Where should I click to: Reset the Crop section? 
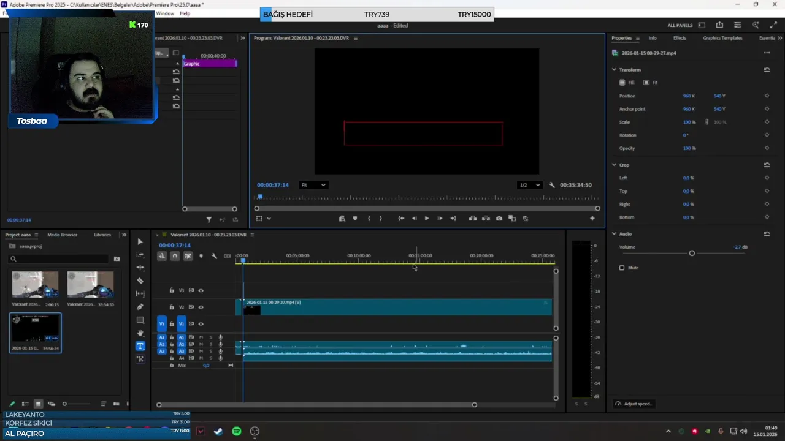coord(767,165)
